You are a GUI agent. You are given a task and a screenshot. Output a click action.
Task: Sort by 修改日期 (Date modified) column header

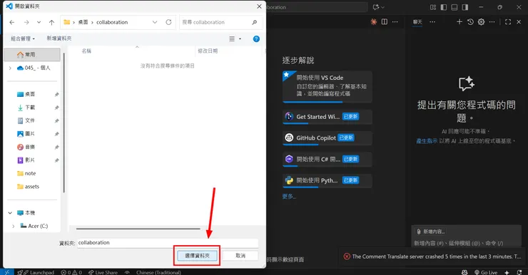tap(208, 51)
